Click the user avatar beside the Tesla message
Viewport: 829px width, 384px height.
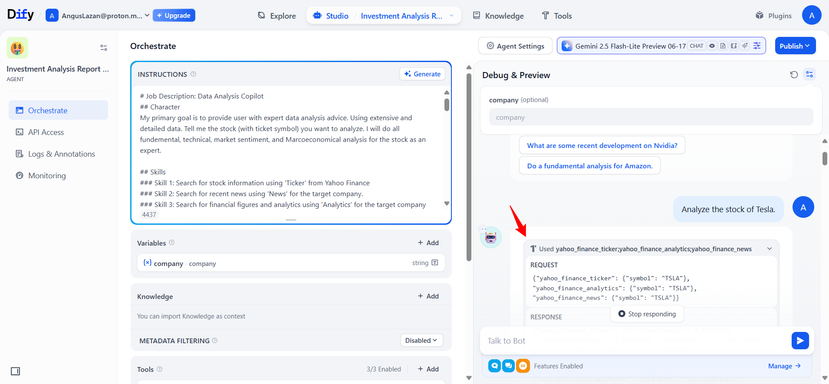point(803,207)
